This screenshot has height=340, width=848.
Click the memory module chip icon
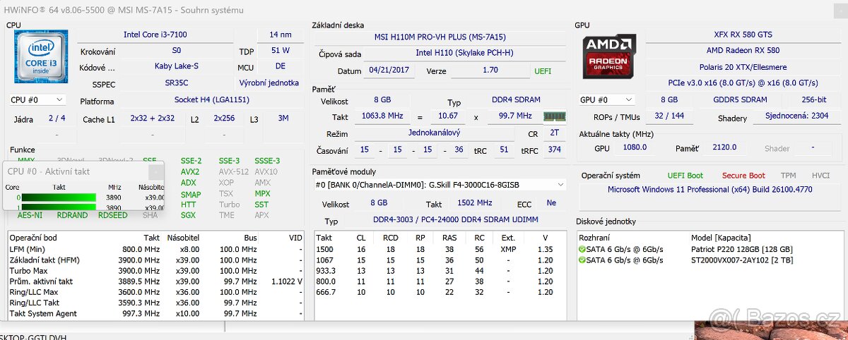point(554,116)
